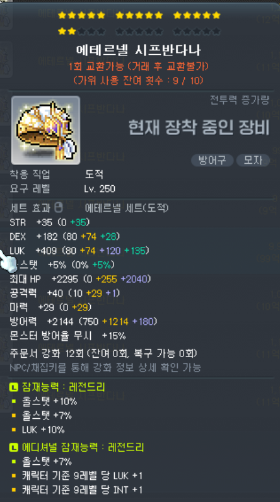Click the white glove cursor icon

coord(7,261)
